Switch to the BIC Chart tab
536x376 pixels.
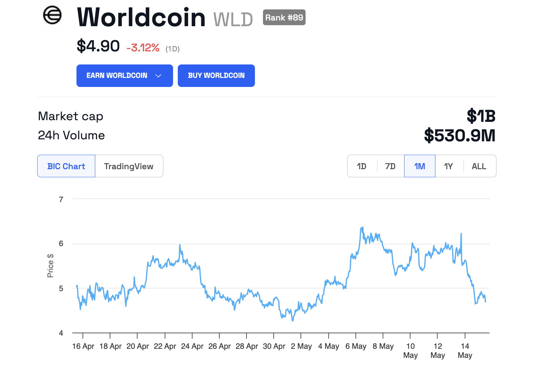click(x=66, y=166)
